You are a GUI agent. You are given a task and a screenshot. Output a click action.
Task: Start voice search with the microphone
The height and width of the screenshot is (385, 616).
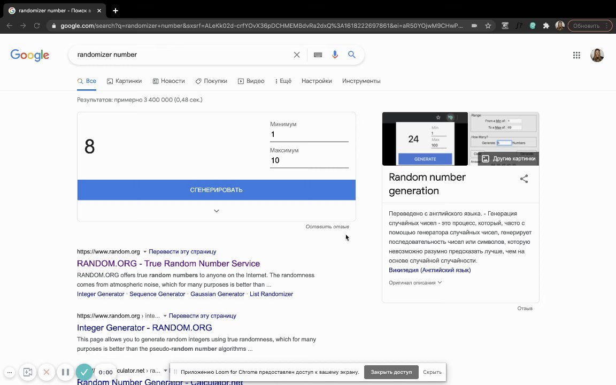(335, 55)
